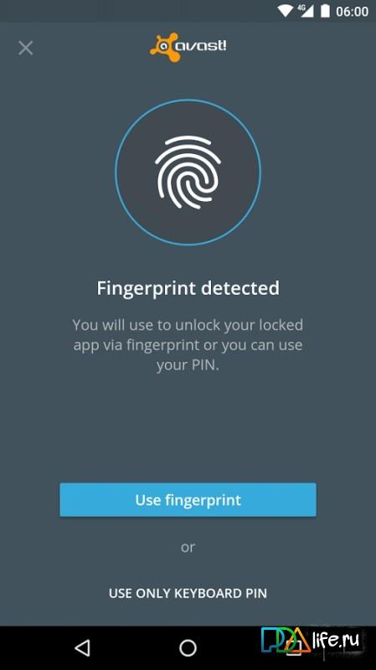
Task: Close the fingerprint setup screen with X
Action: [26, 48]
